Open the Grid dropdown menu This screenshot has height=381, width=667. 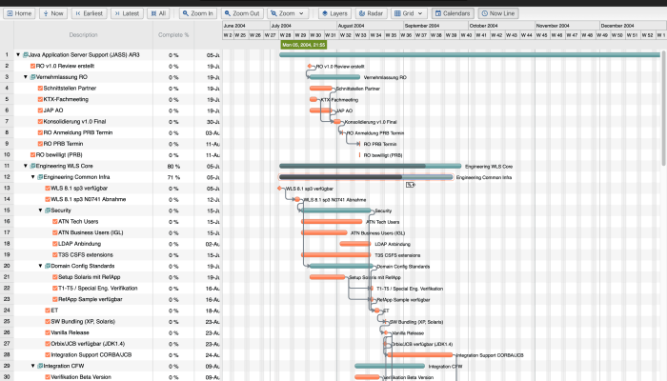409,13
